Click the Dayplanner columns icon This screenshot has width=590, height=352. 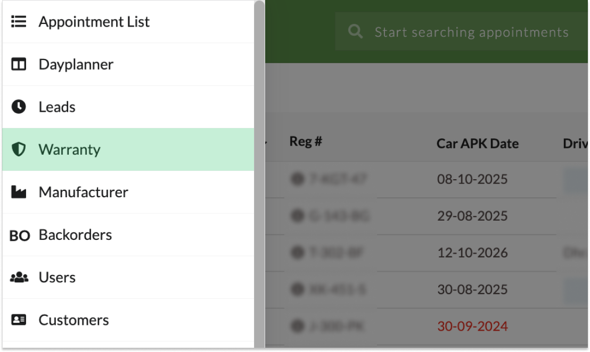tap(19, 64)
